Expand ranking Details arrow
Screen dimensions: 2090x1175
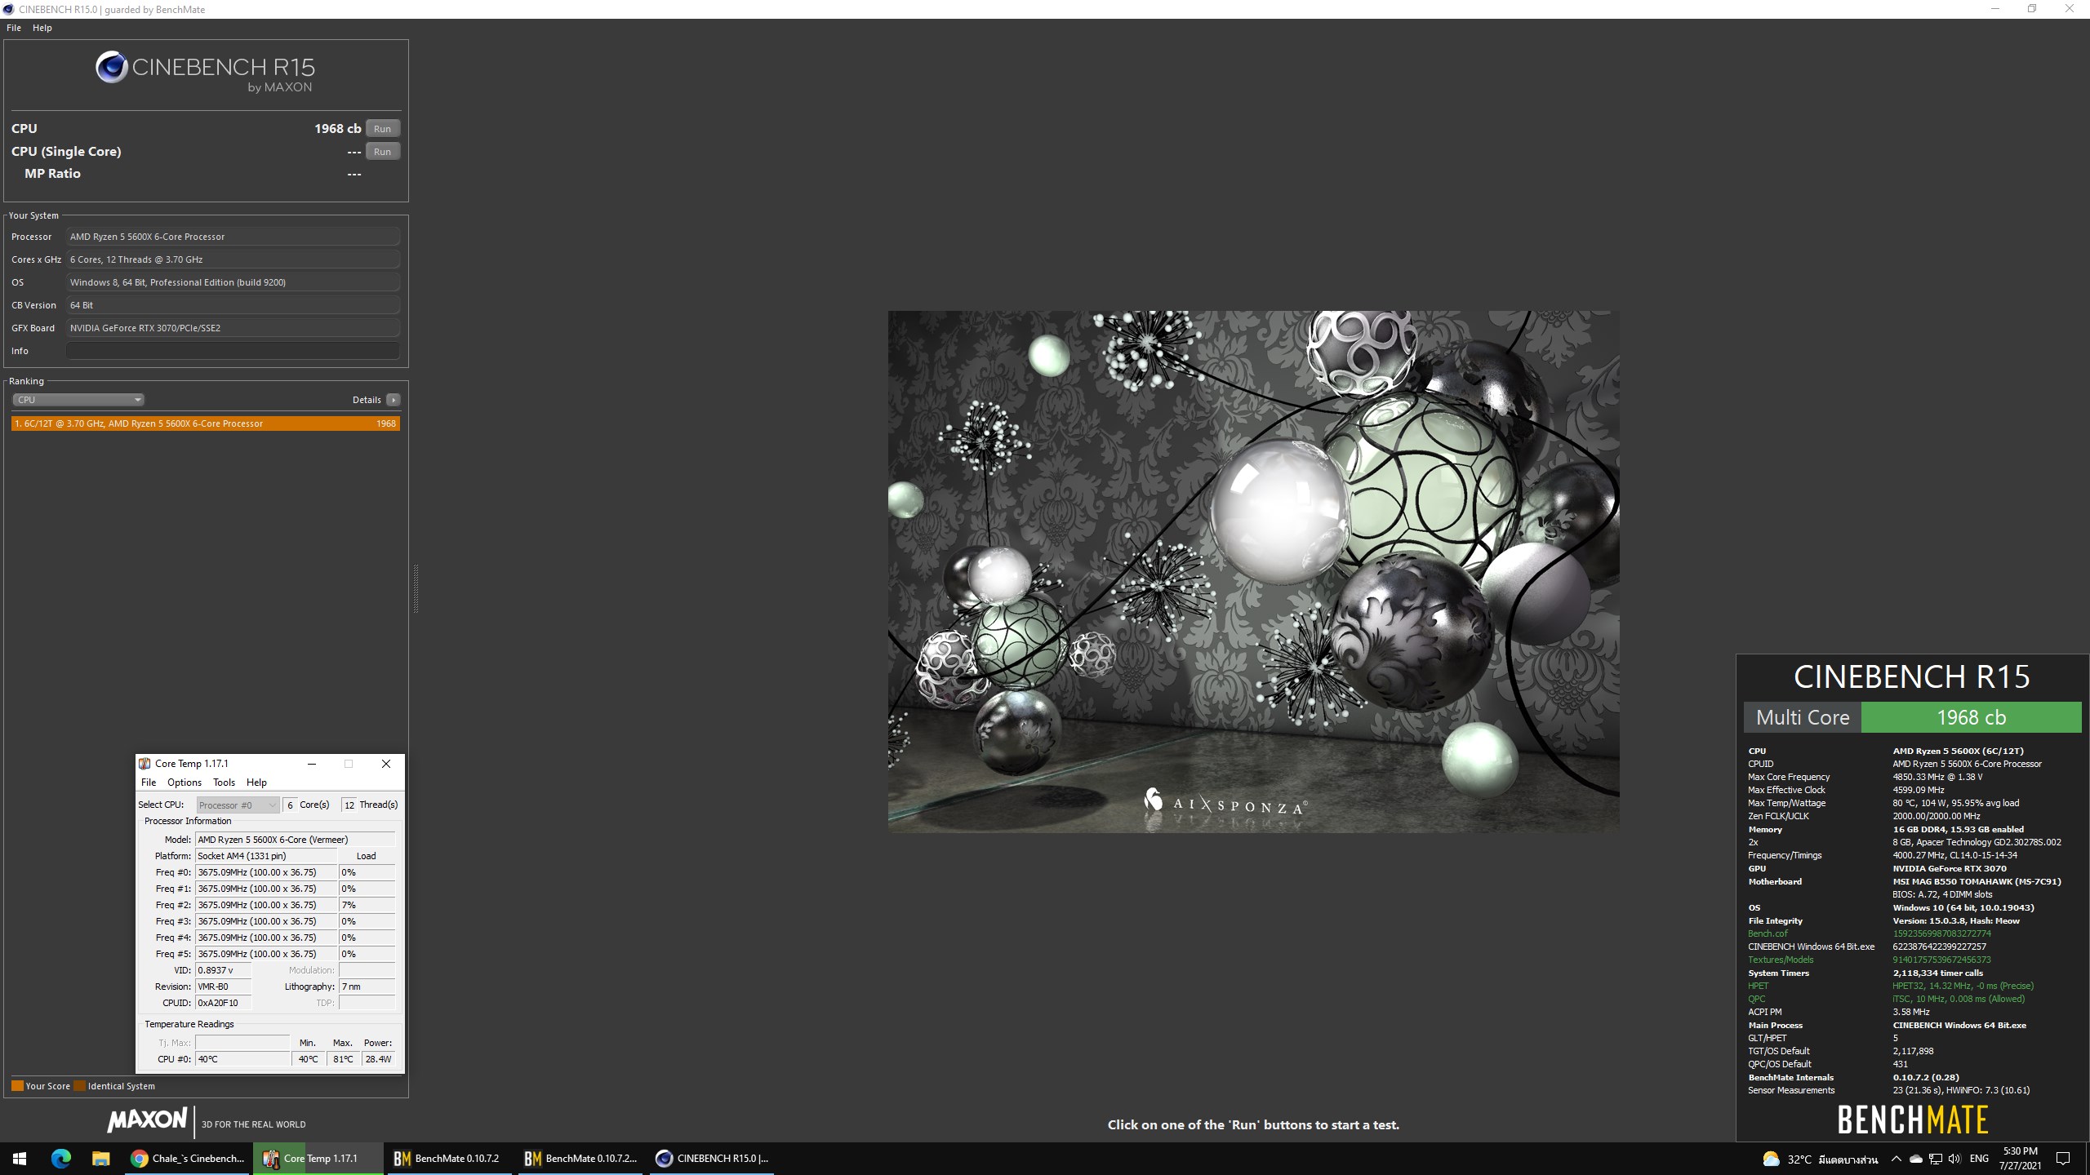tap(394, 400)
